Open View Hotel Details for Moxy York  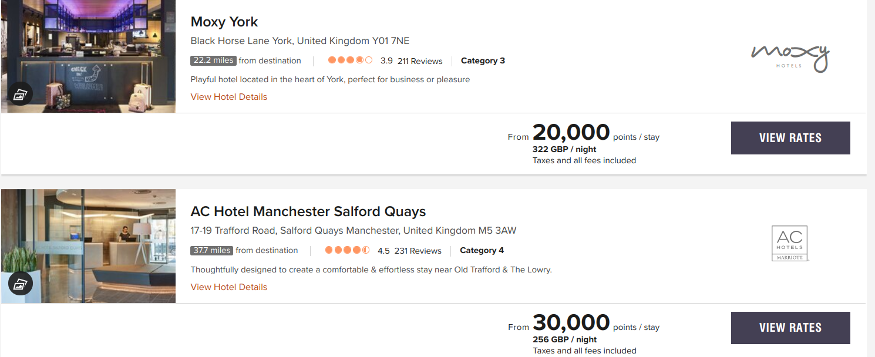[228, 97]
